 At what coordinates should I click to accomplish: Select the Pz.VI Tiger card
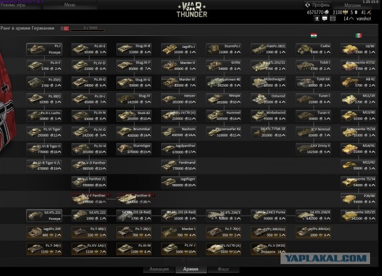[44, 133]
